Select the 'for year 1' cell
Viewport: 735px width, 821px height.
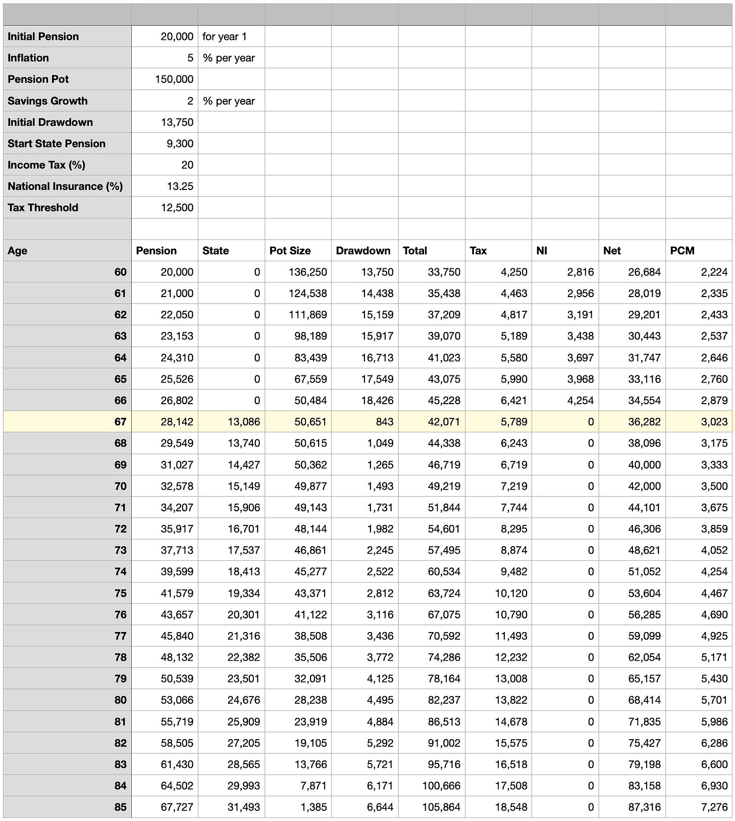click(x=231, y=36)
